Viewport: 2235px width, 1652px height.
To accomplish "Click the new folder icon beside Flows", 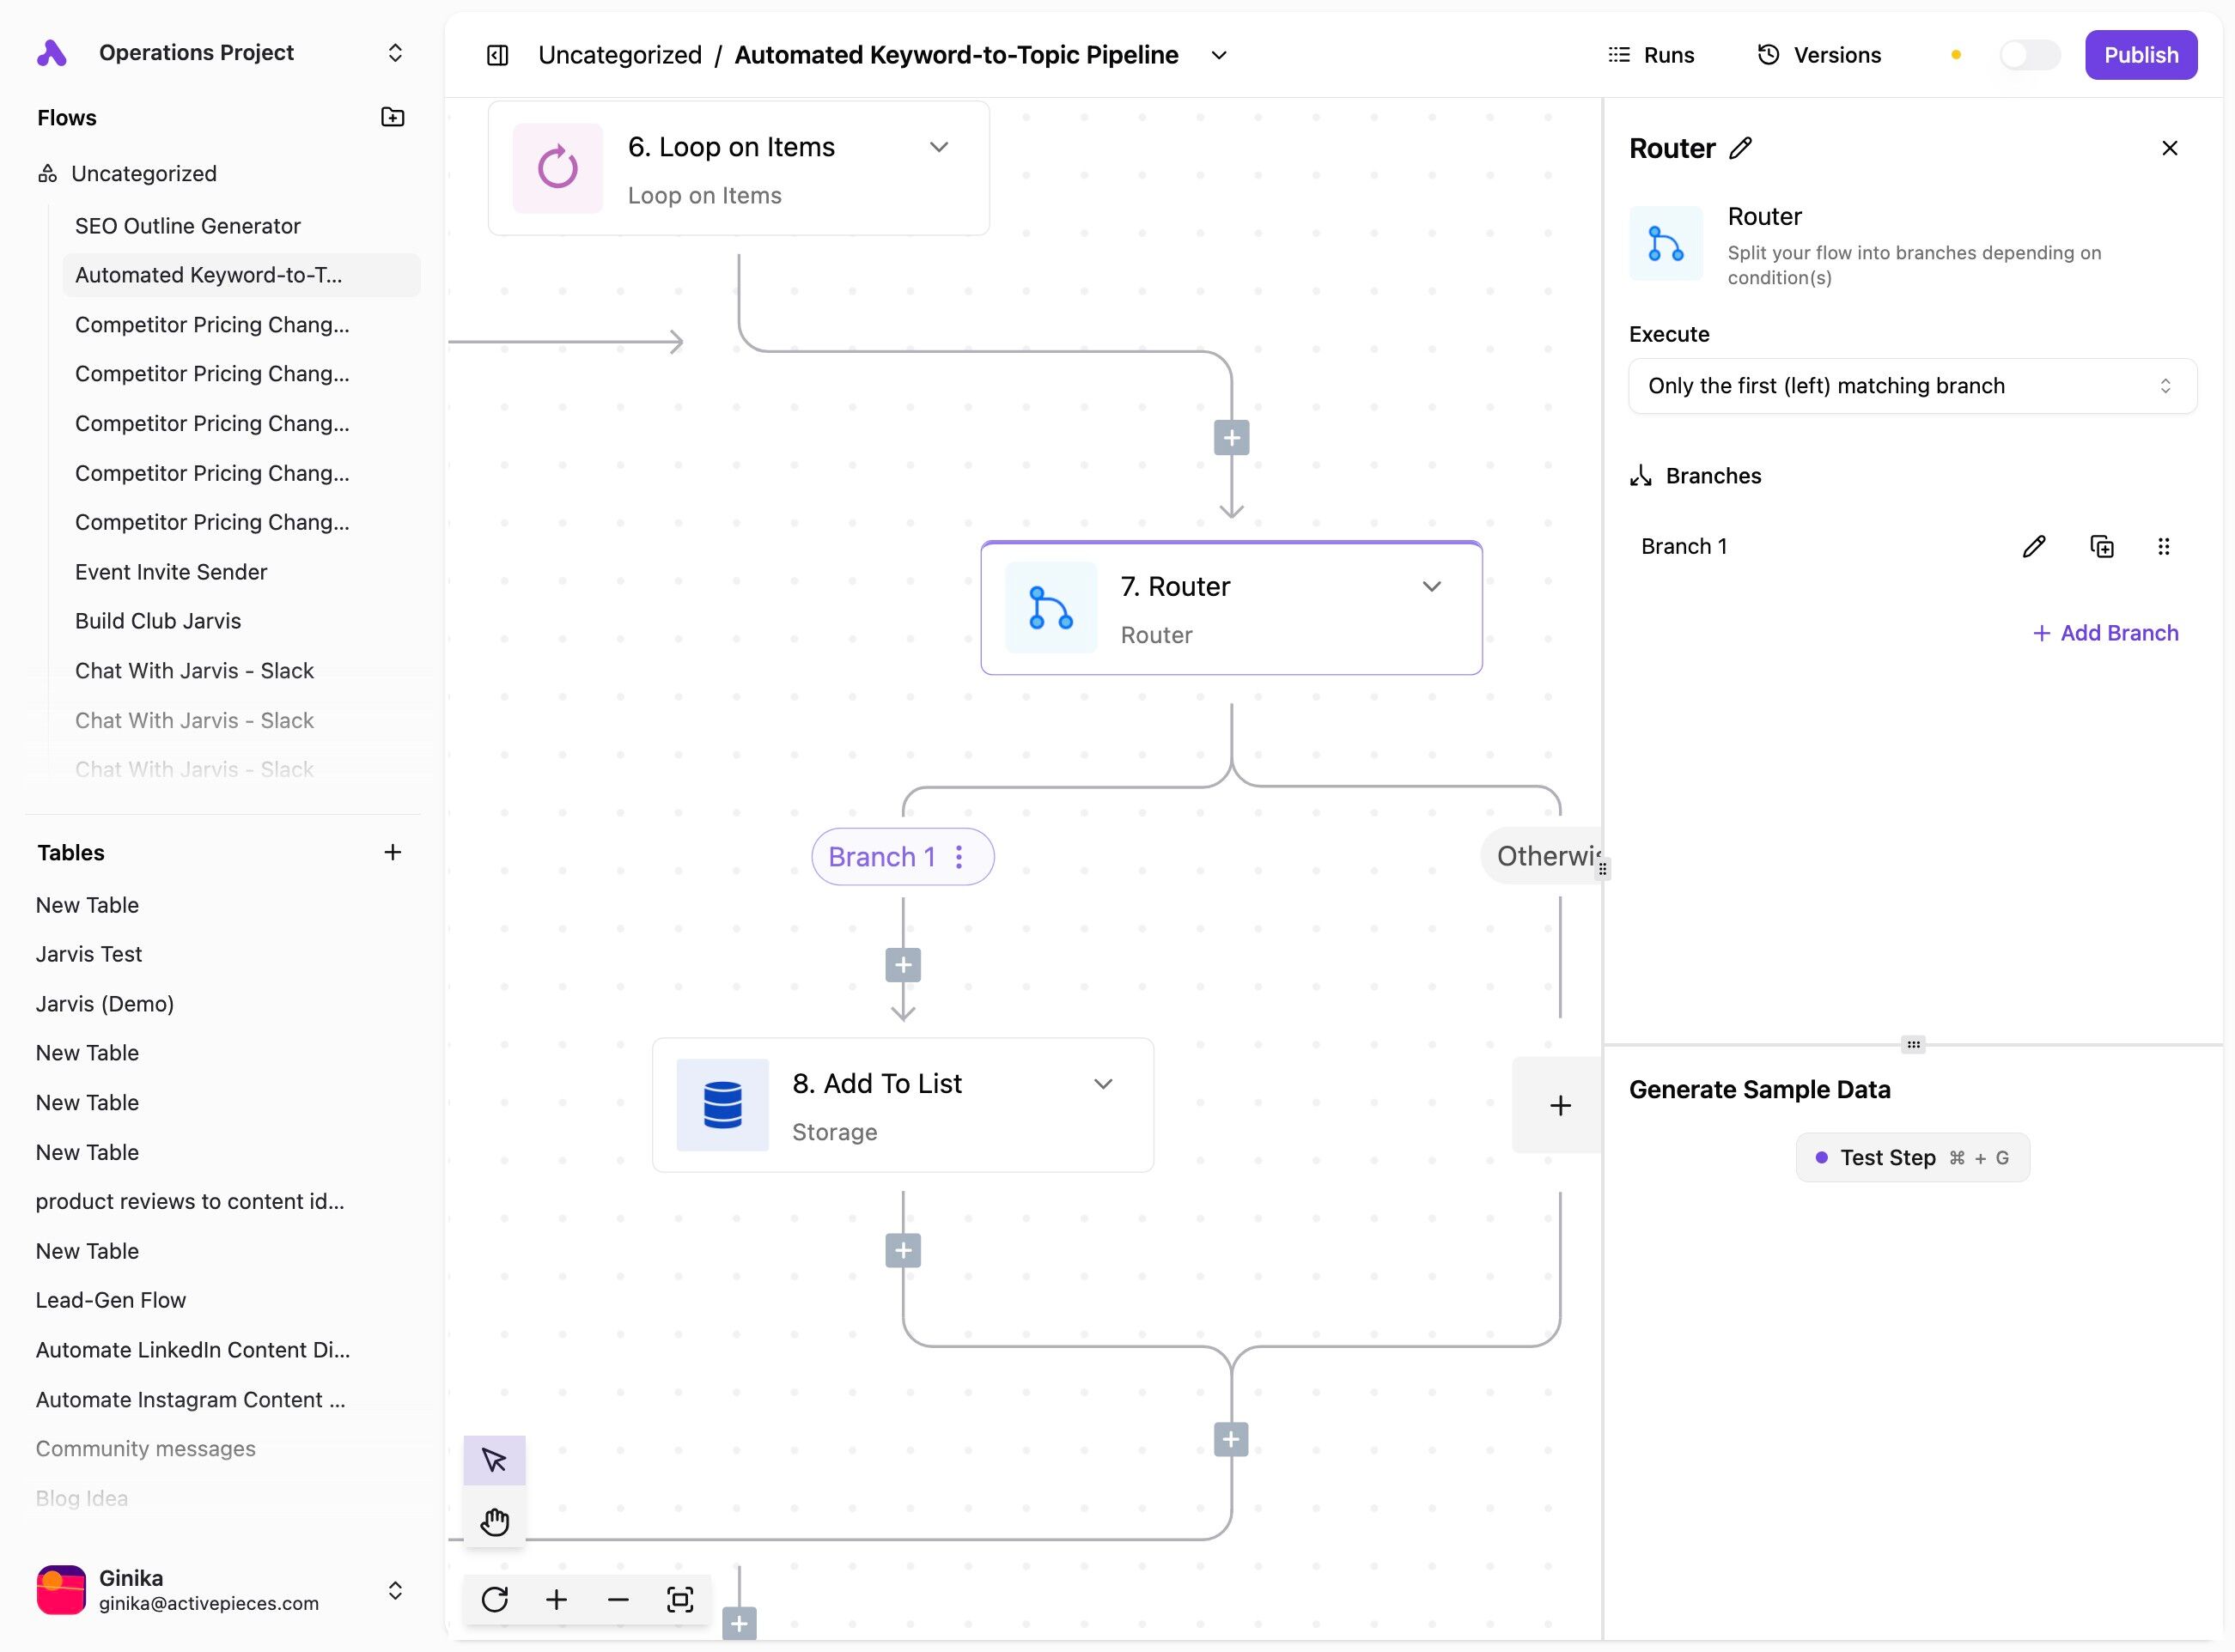I will click(x=393, y=117).
